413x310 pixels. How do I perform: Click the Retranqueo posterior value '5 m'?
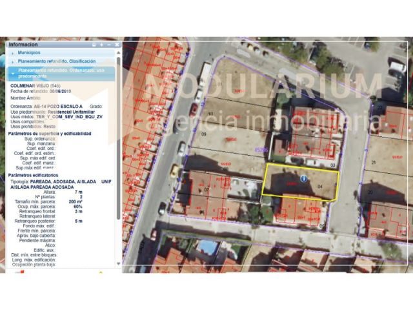[x=79, y=221]
